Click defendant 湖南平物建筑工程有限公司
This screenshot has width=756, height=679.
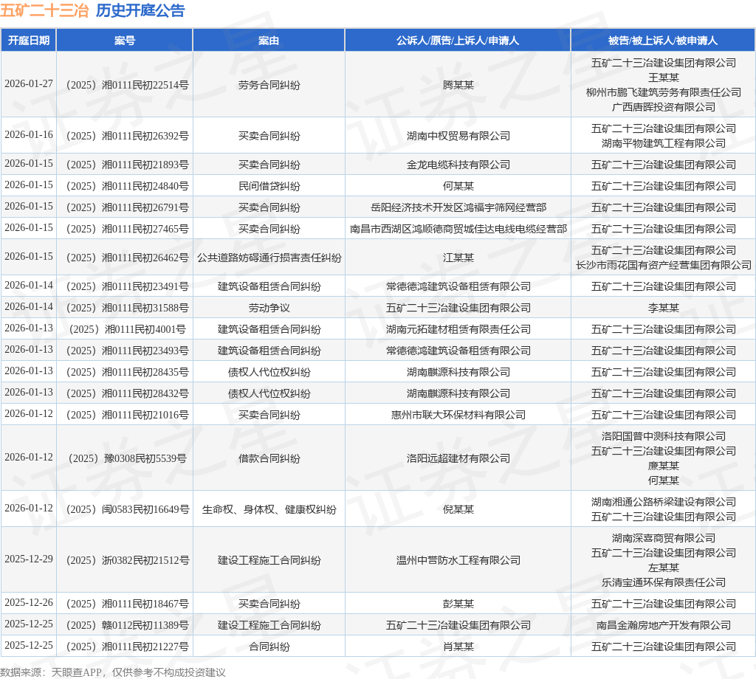tap(664, 143)
